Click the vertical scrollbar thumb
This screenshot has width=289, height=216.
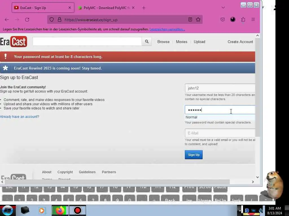click(x=257, y=87)
